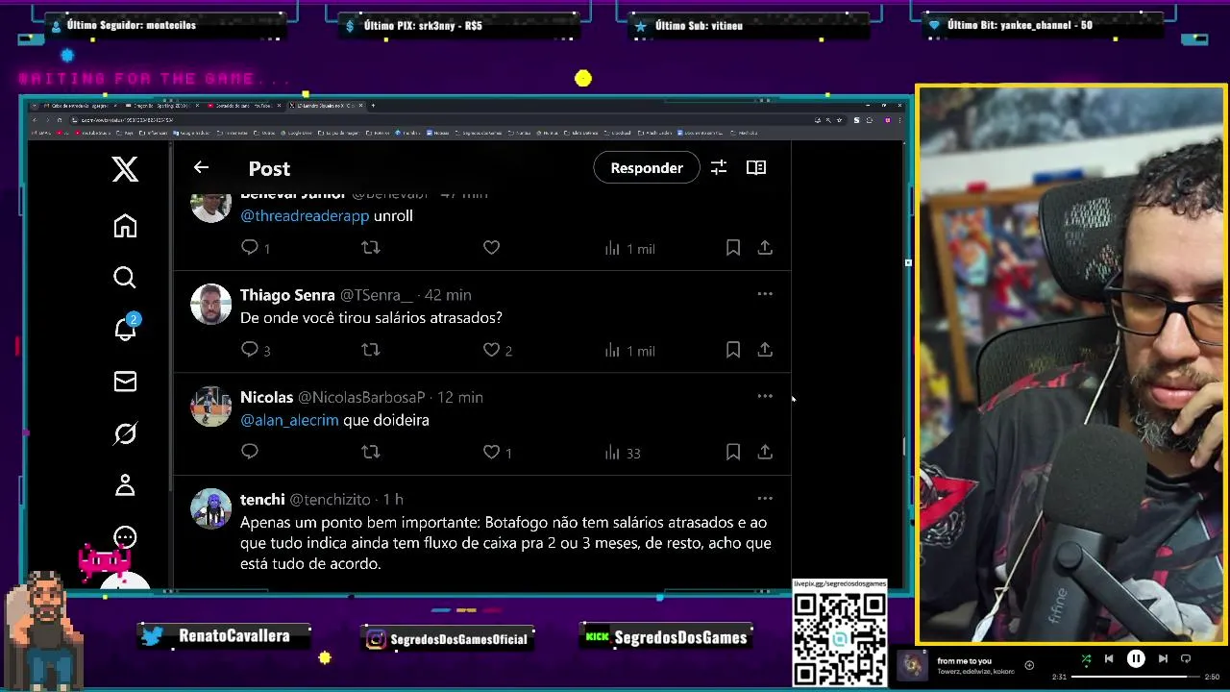Select the active X browser tab
1230x692 pixels.
[325, 105]
